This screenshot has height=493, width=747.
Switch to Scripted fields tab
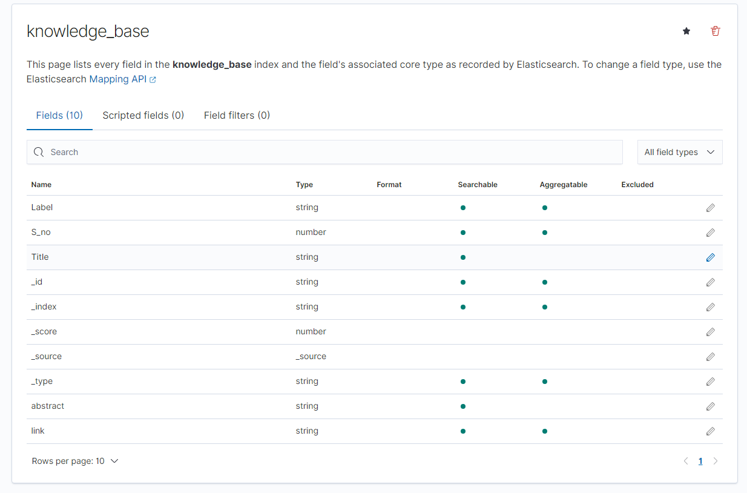coord(143,115)
